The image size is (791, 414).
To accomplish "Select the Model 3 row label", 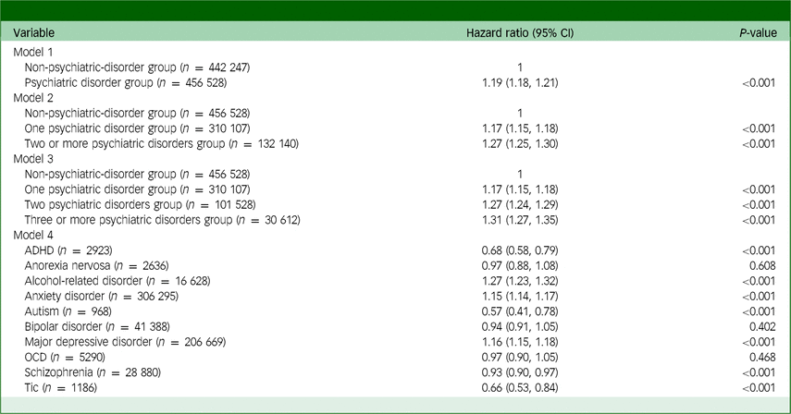I will [x=34, y=160].
